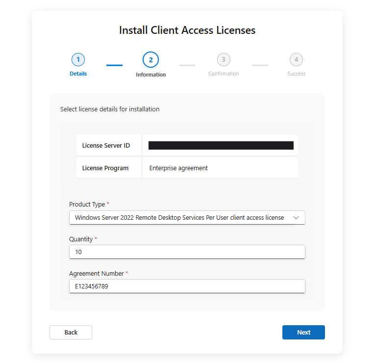Open the Success step label

coord(296,74)
